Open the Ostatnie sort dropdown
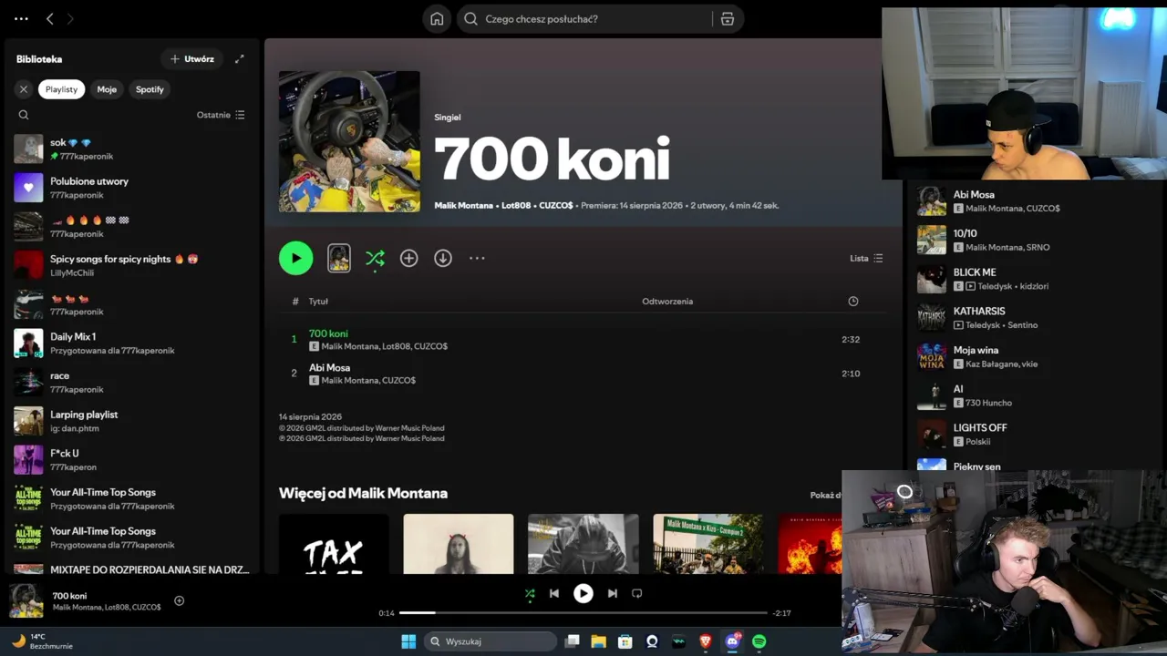 (221, 115)
